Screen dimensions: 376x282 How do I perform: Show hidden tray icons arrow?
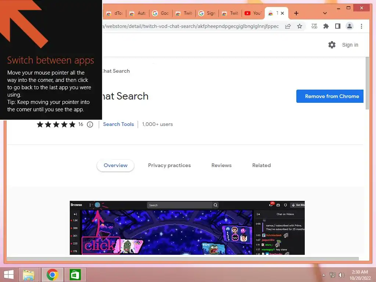tap(324, 275)
